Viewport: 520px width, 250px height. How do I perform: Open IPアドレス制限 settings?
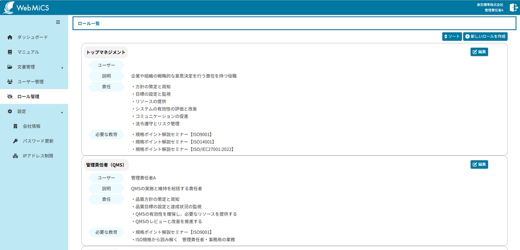(38, 156)
